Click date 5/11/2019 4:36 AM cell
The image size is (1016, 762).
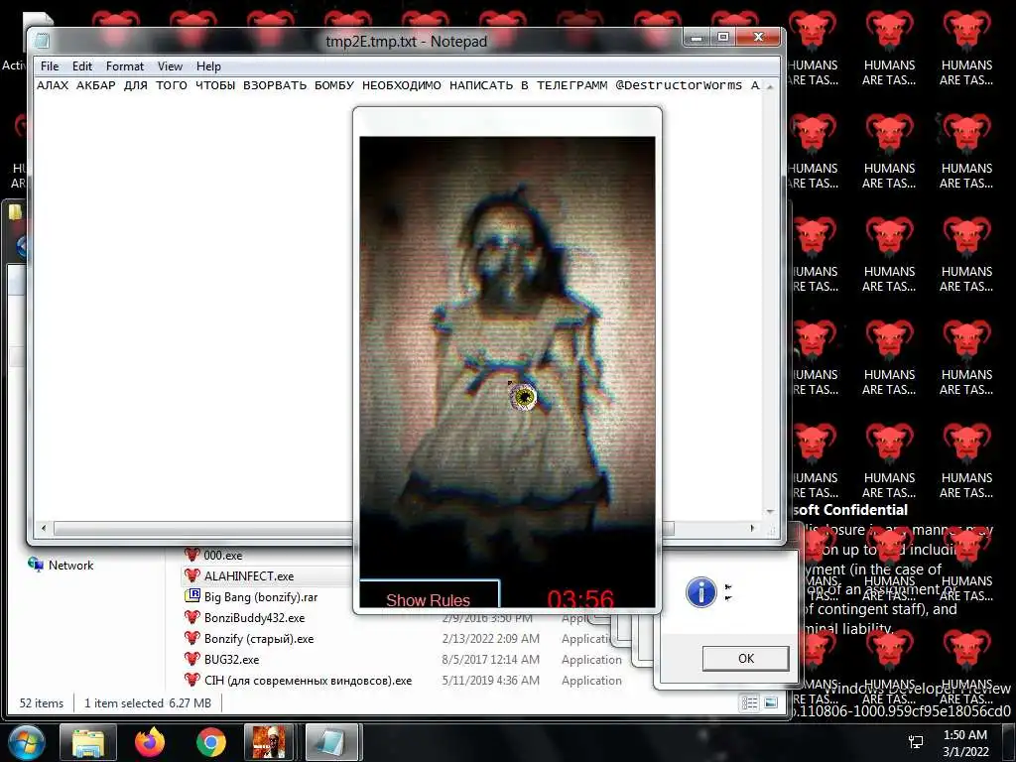pyautogui.click(x=490, y=681)
